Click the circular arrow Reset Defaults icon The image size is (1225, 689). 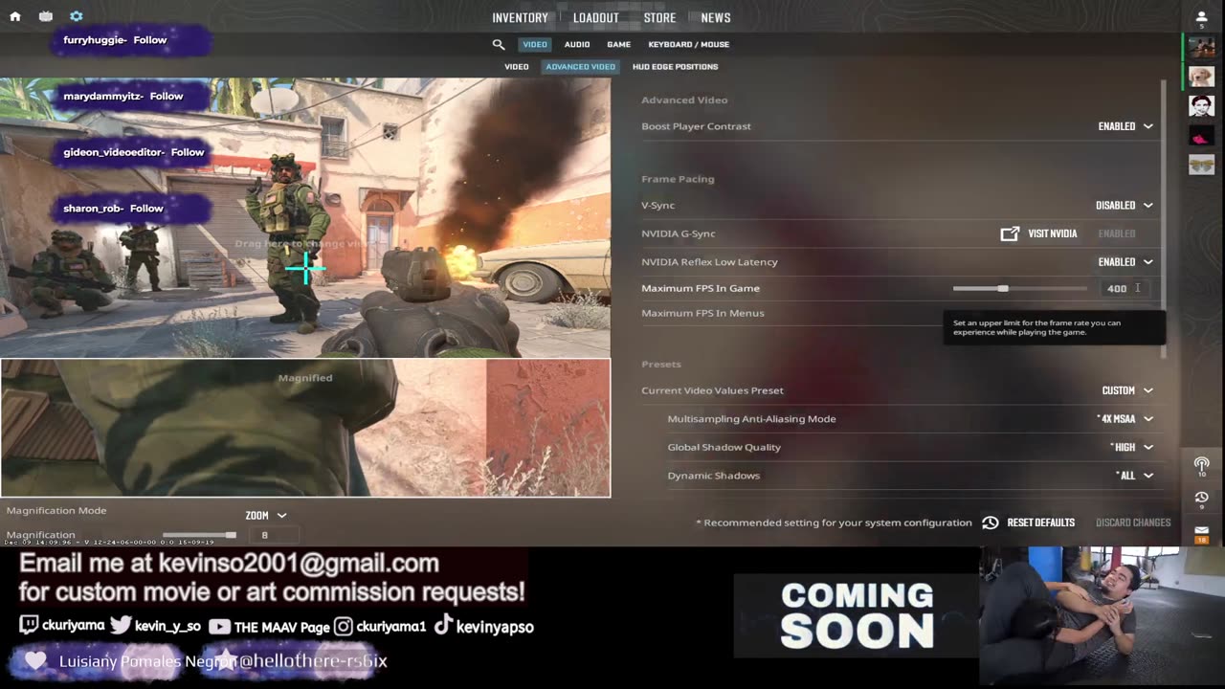tap(991, 522)
